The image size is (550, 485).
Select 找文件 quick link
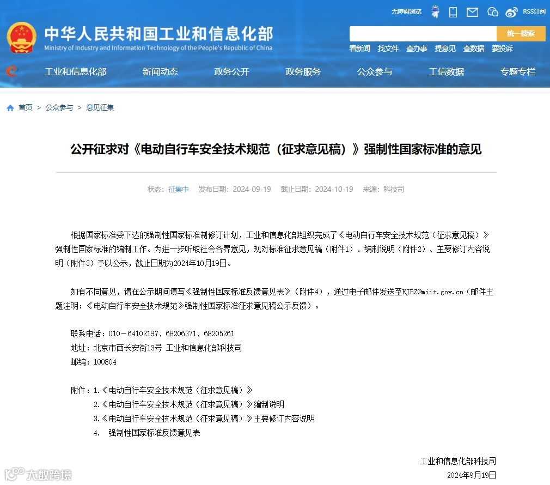(388, 48)
